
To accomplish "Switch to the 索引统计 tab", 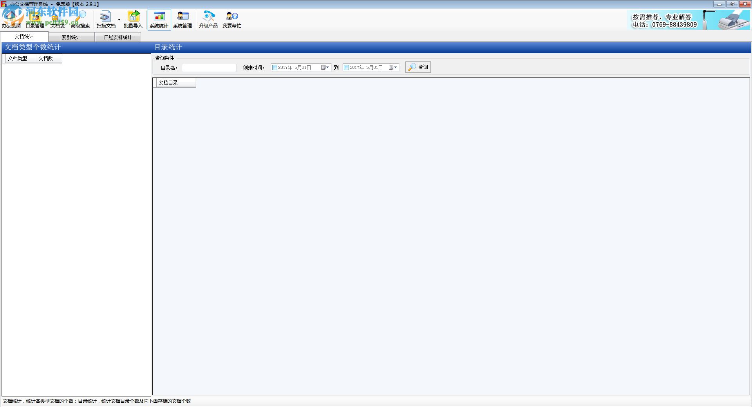I will (x=72, y=37).
